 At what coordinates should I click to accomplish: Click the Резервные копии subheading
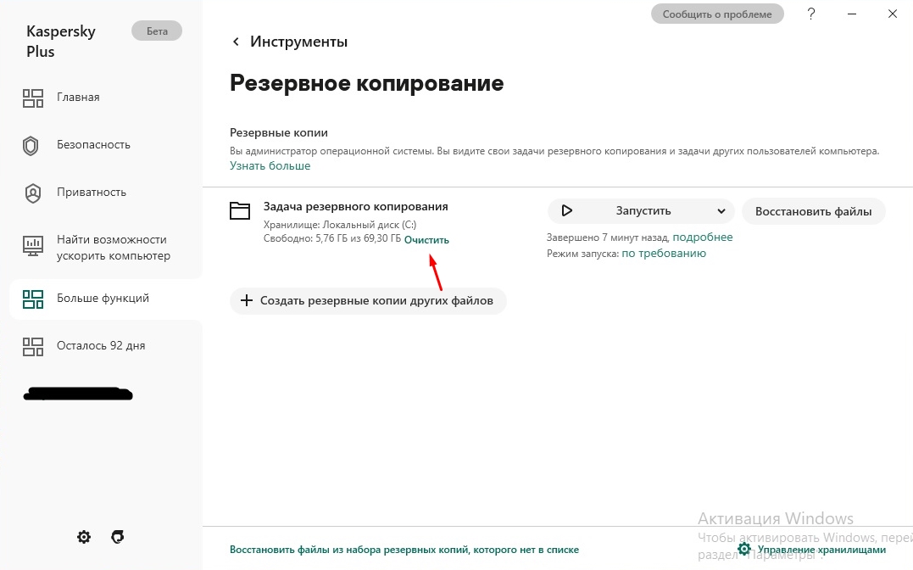point(279,132)
